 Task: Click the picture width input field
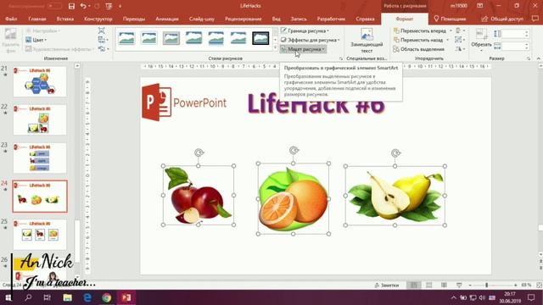pyautogui.click(x=515, y=46)
